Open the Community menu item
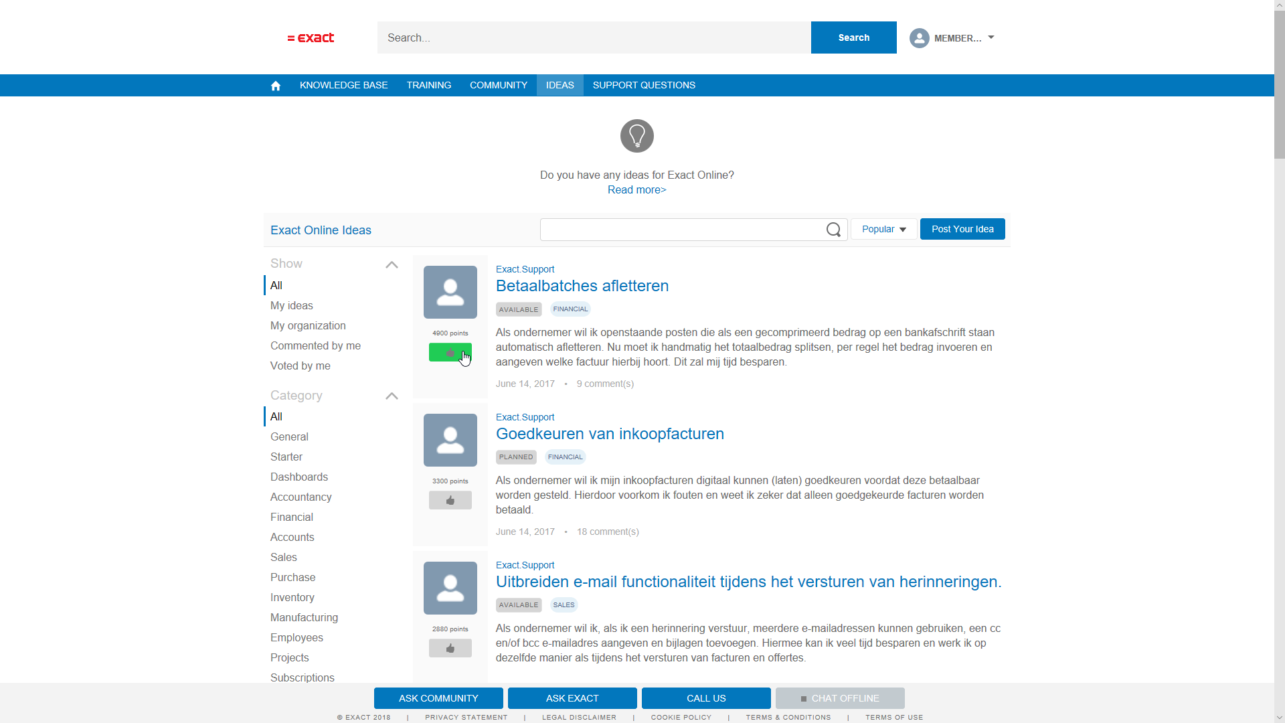The height and width of the screenshot is (723, 1285). point(499,85)
